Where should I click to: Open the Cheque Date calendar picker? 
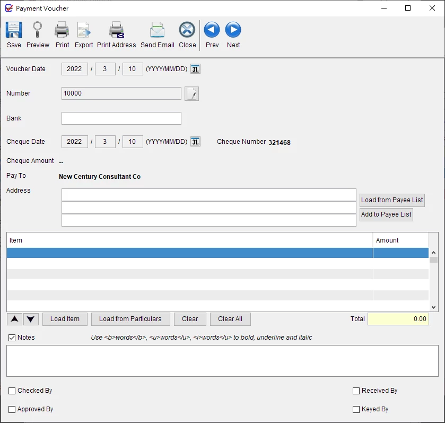[x=195, y=142]
